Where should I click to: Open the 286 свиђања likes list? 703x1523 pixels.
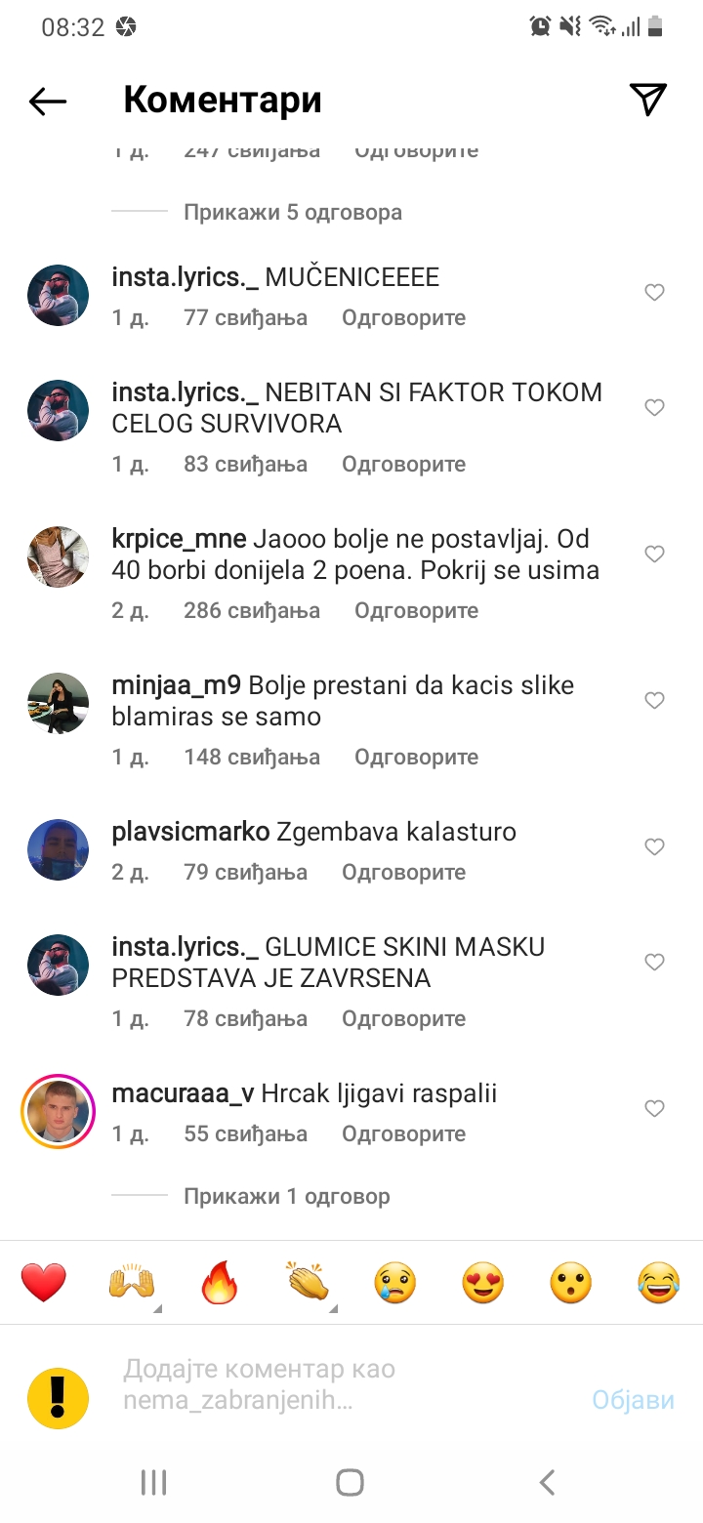tap(252, 610)
